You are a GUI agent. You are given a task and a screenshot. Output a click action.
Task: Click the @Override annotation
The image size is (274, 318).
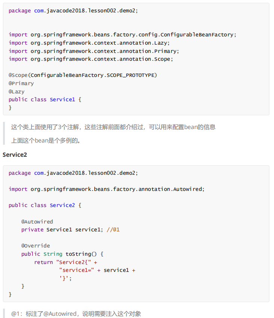(36, 246)
